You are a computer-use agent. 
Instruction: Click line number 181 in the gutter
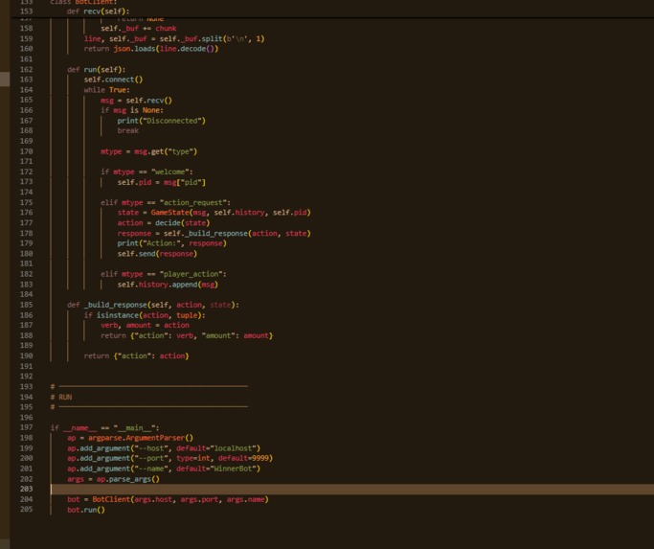(26, 263)
